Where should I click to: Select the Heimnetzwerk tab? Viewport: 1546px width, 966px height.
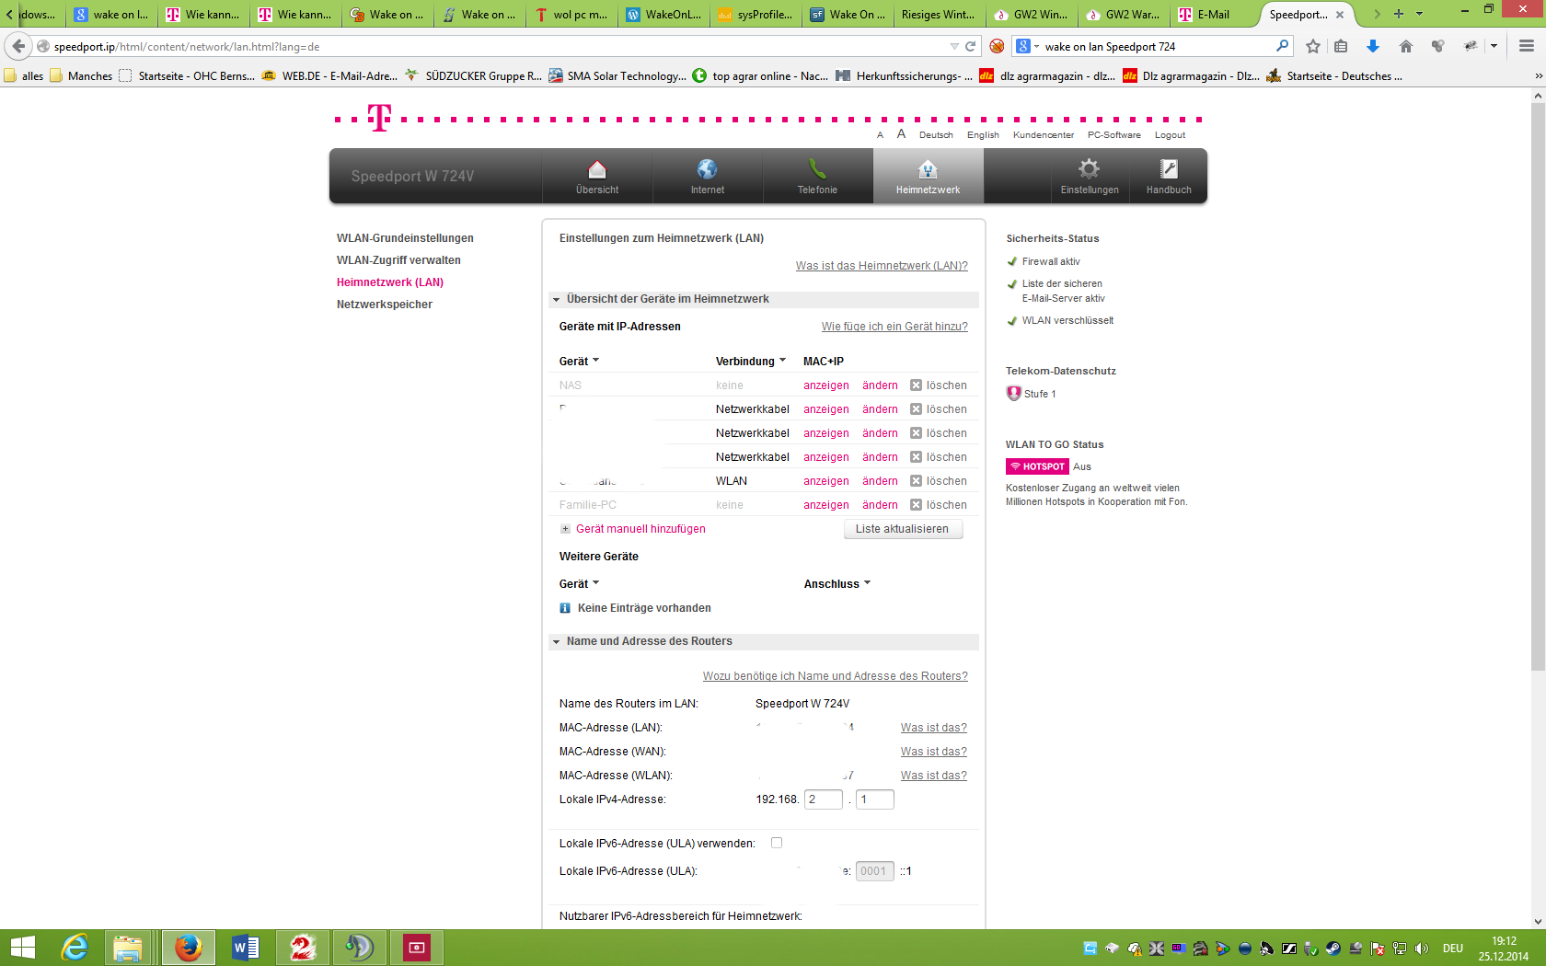coord(928,176)
